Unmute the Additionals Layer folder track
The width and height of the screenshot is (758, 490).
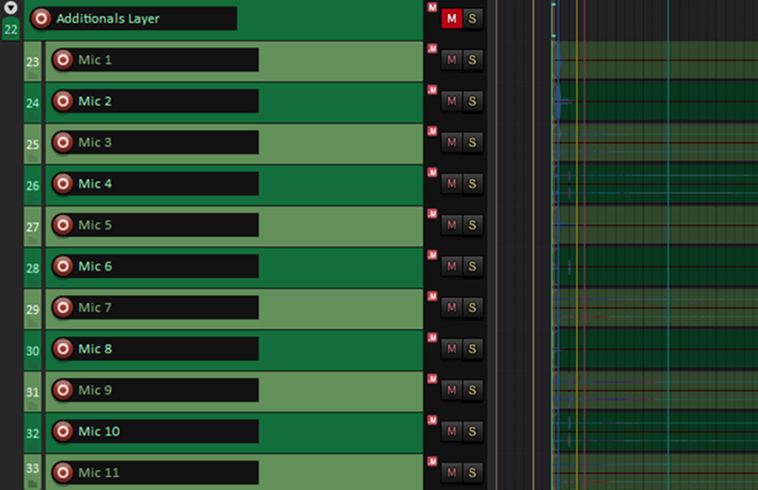452,19
